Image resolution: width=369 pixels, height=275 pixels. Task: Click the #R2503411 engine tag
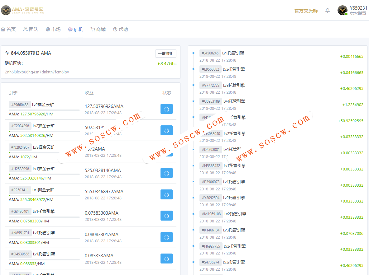coord(20,190)
